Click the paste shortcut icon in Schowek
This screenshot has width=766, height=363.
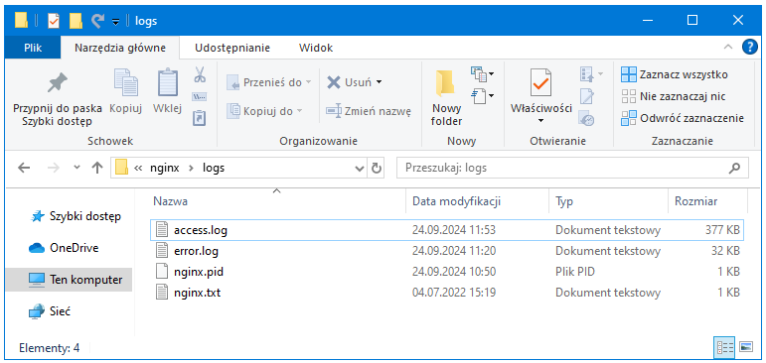point(200,118)
